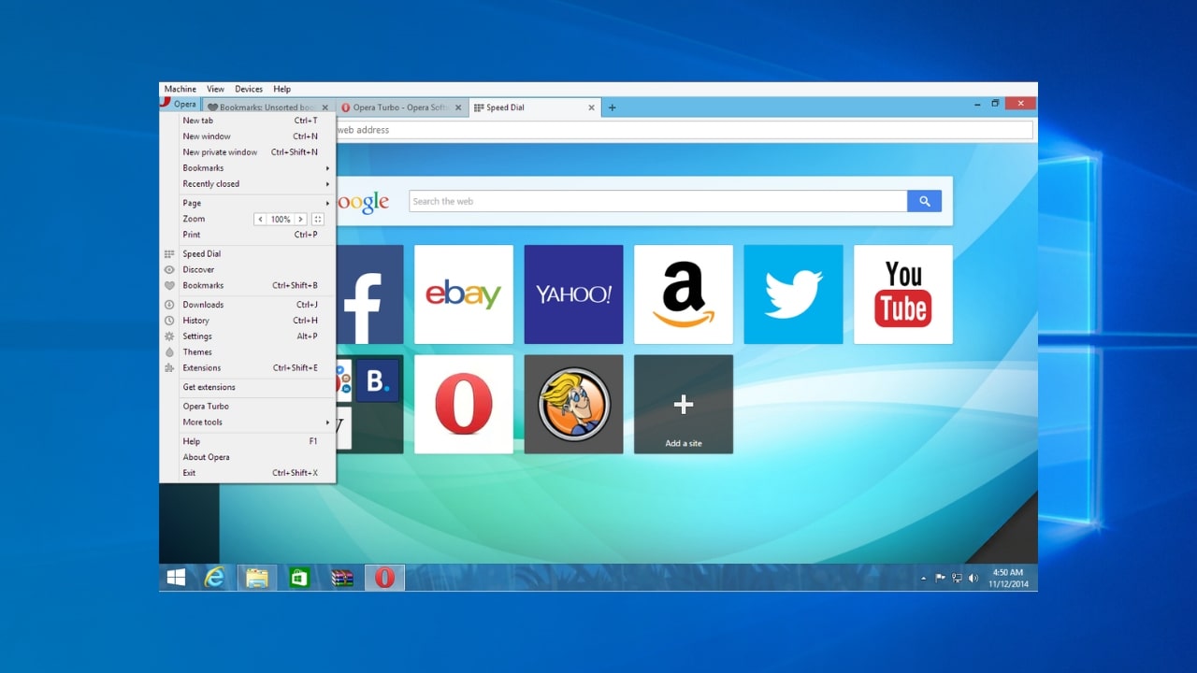Click the web address bar

[684, 130]
